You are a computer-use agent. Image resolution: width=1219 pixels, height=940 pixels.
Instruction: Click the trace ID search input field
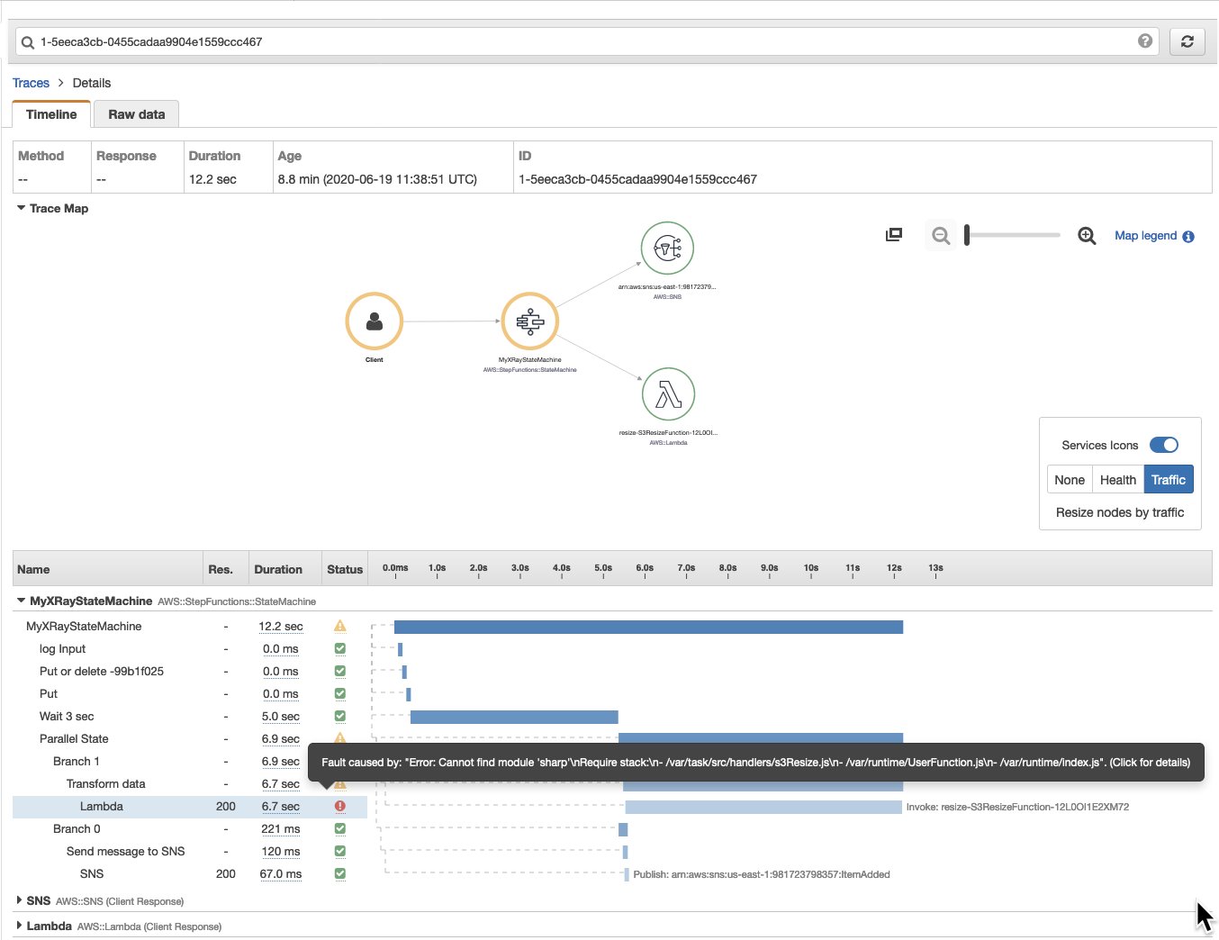click(585, 41)
